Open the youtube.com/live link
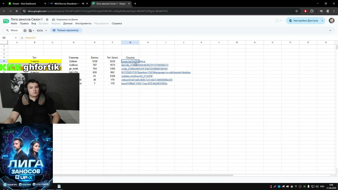 pos(137,76)
